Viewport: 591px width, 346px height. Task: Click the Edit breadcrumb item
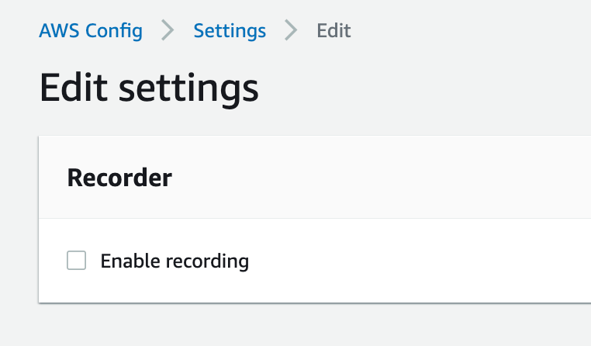(334, 30)
